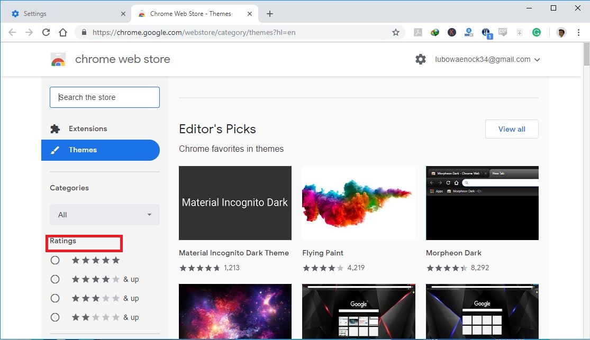This screenshot has height=340, width=590.
Task: Reload the current page
Action: coord(46,32)
